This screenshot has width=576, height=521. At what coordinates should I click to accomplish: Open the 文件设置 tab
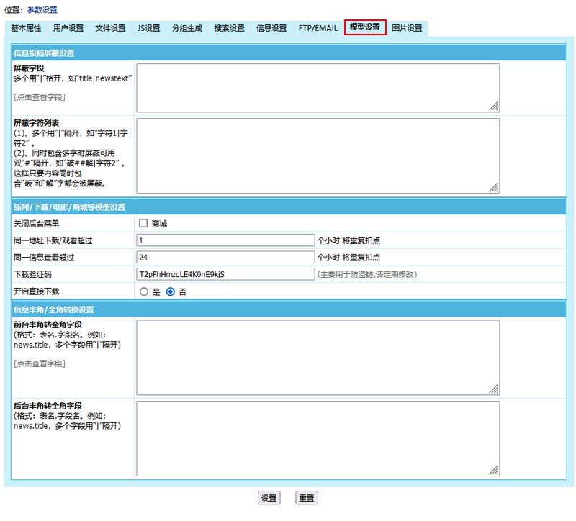click(110, 28)
